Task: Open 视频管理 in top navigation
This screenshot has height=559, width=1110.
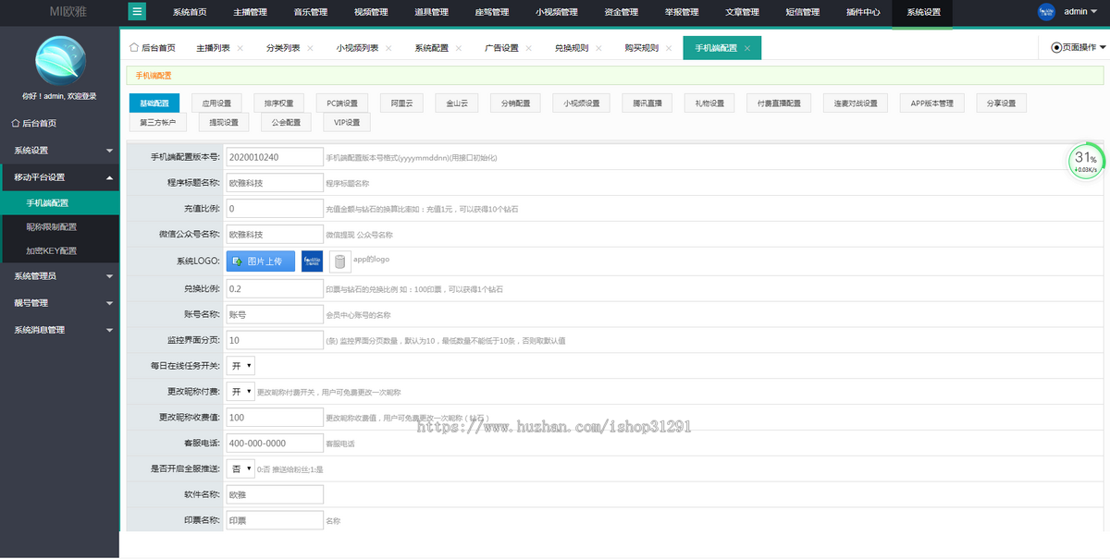Action: (370, 12)
